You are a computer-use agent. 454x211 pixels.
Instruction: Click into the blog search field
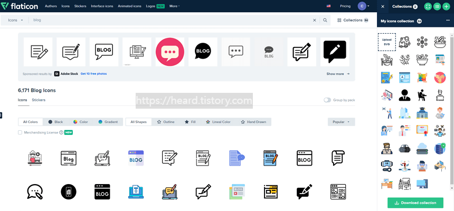tap(171, 20)
